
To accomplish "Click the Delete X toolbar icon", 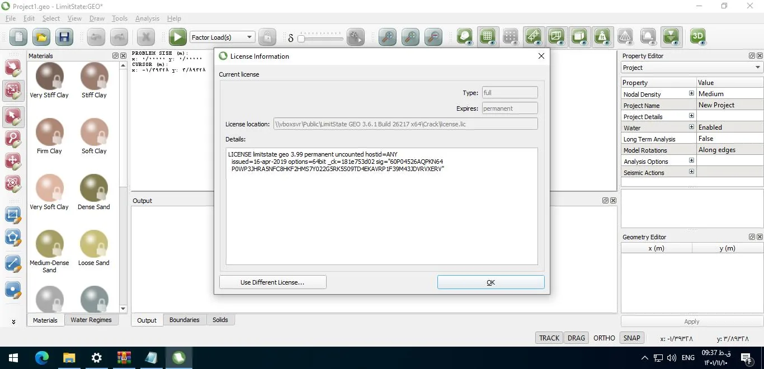I will tap(146, 37).
